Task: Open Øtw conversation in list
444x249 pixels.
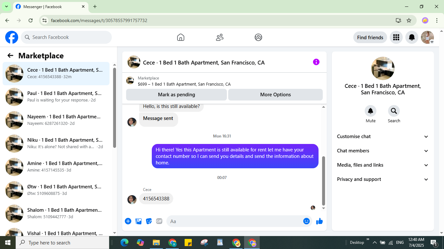Action: [x=56, y=190]
